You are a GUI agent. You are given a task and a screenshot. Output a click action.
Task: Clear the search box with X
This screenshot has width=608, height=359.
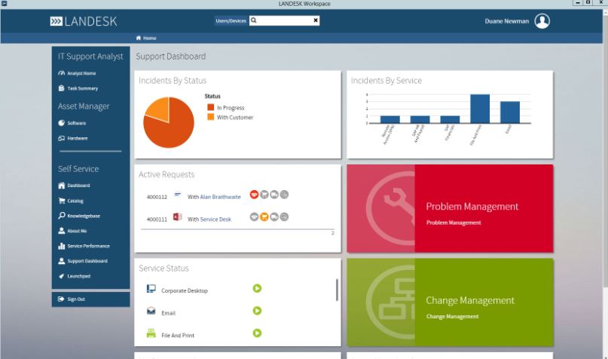316,20
